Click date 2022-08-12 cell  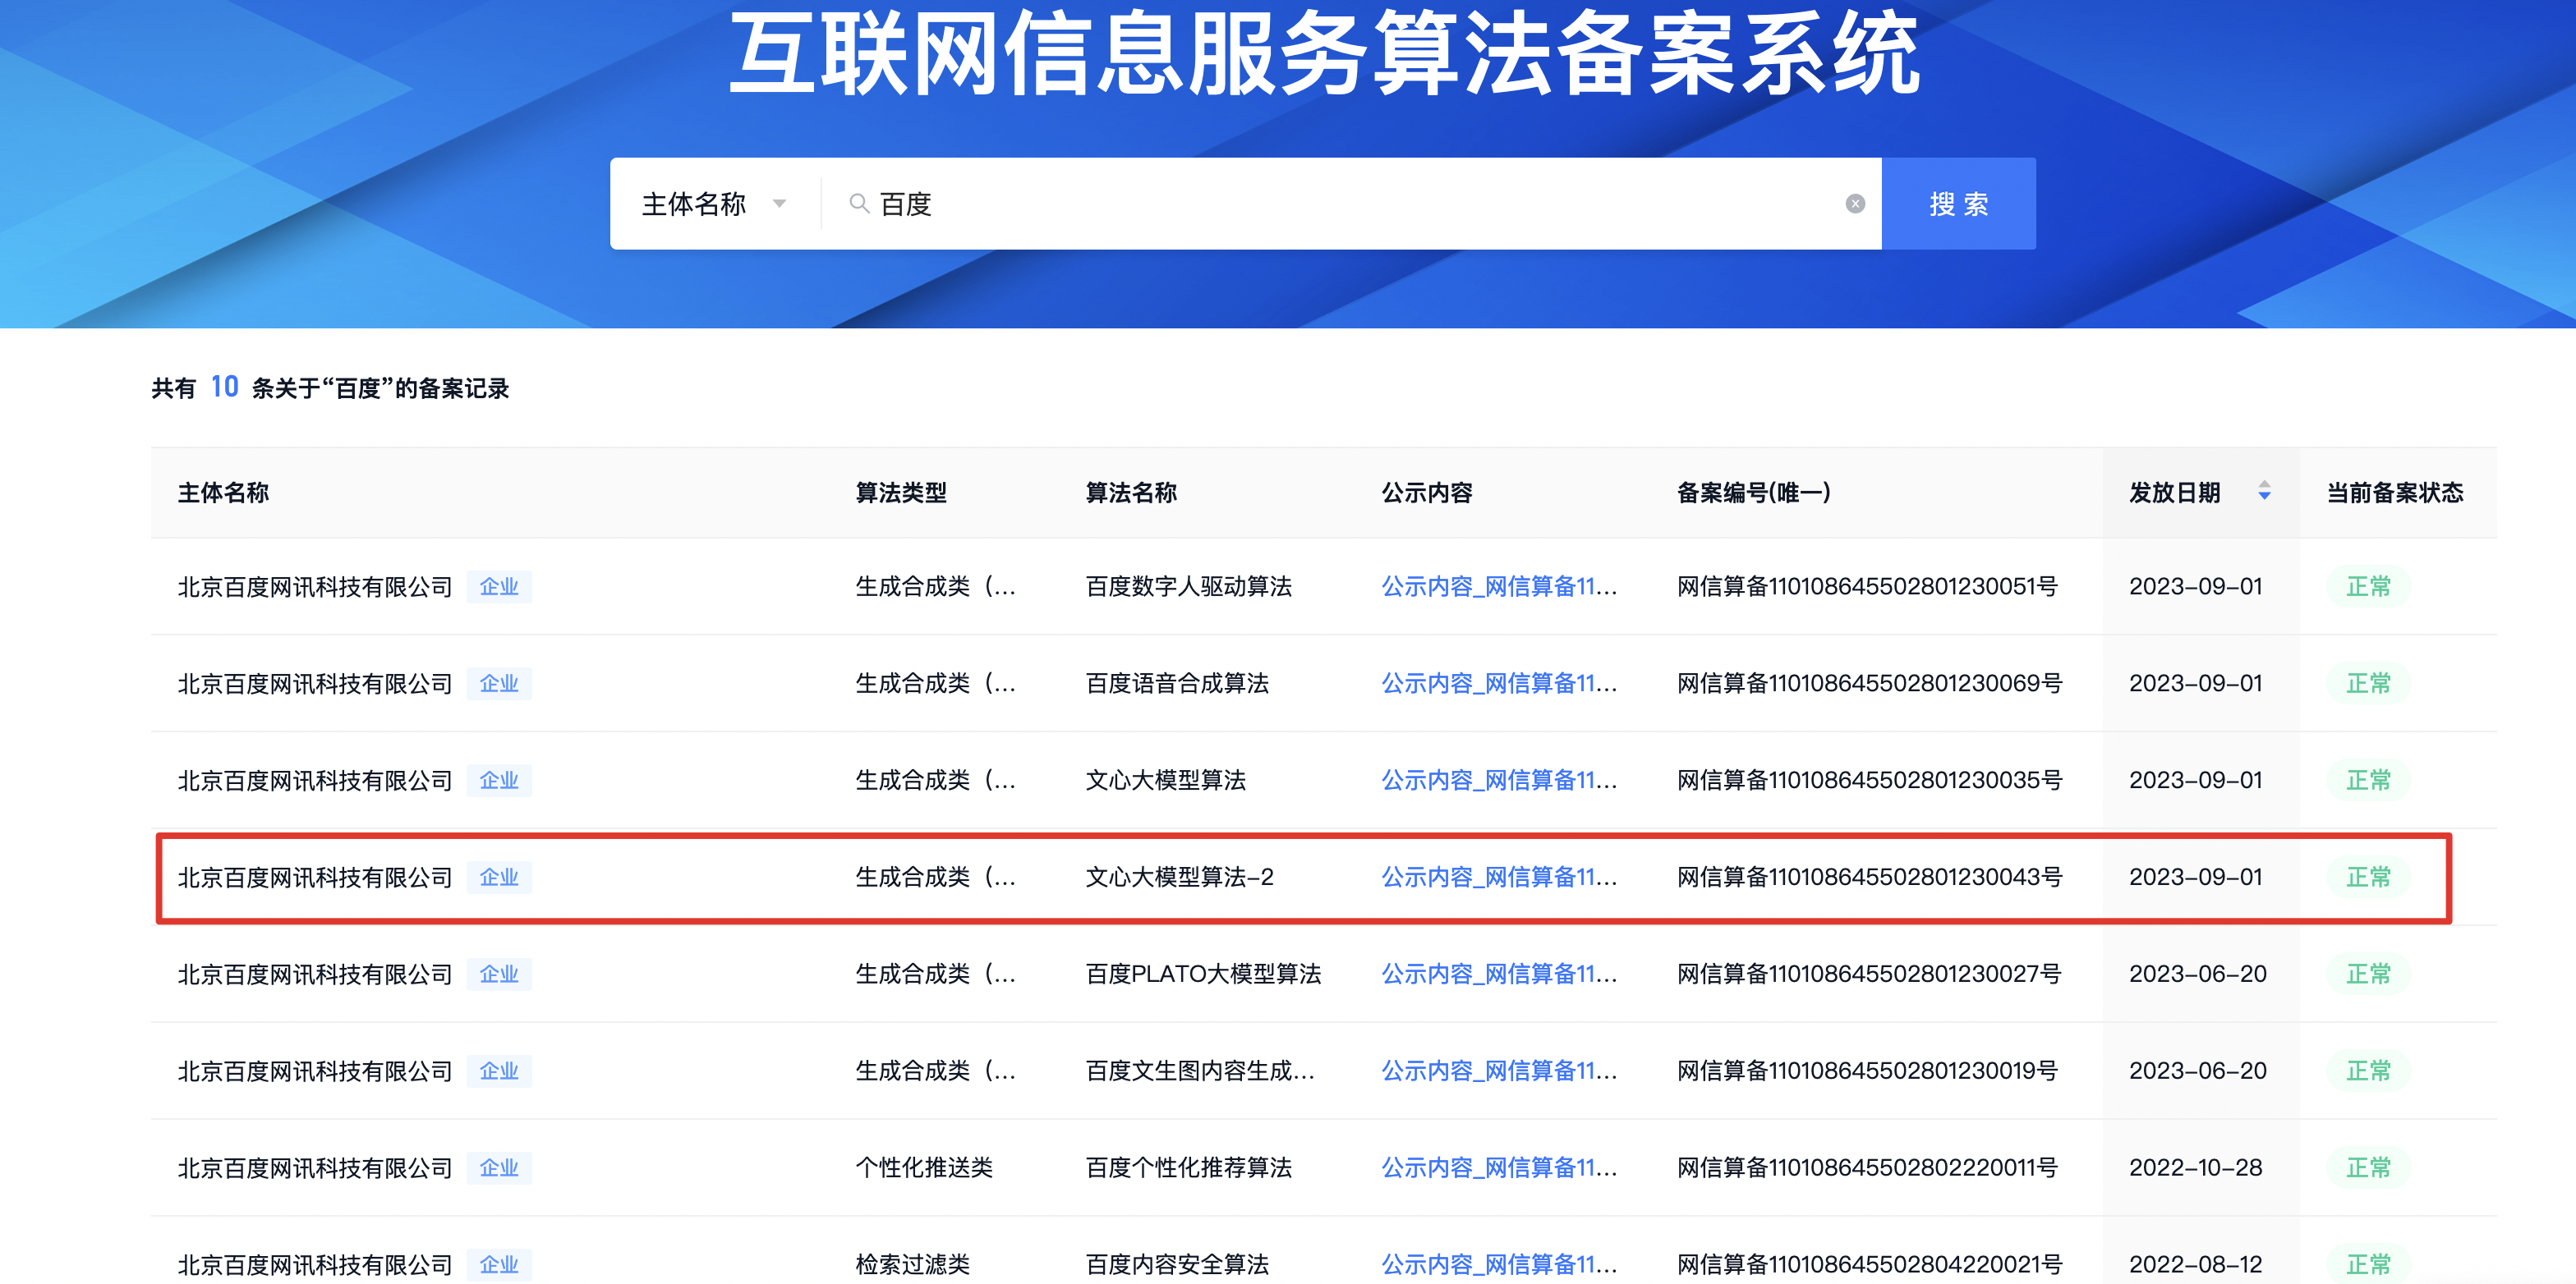(x=2195, y=1265)
